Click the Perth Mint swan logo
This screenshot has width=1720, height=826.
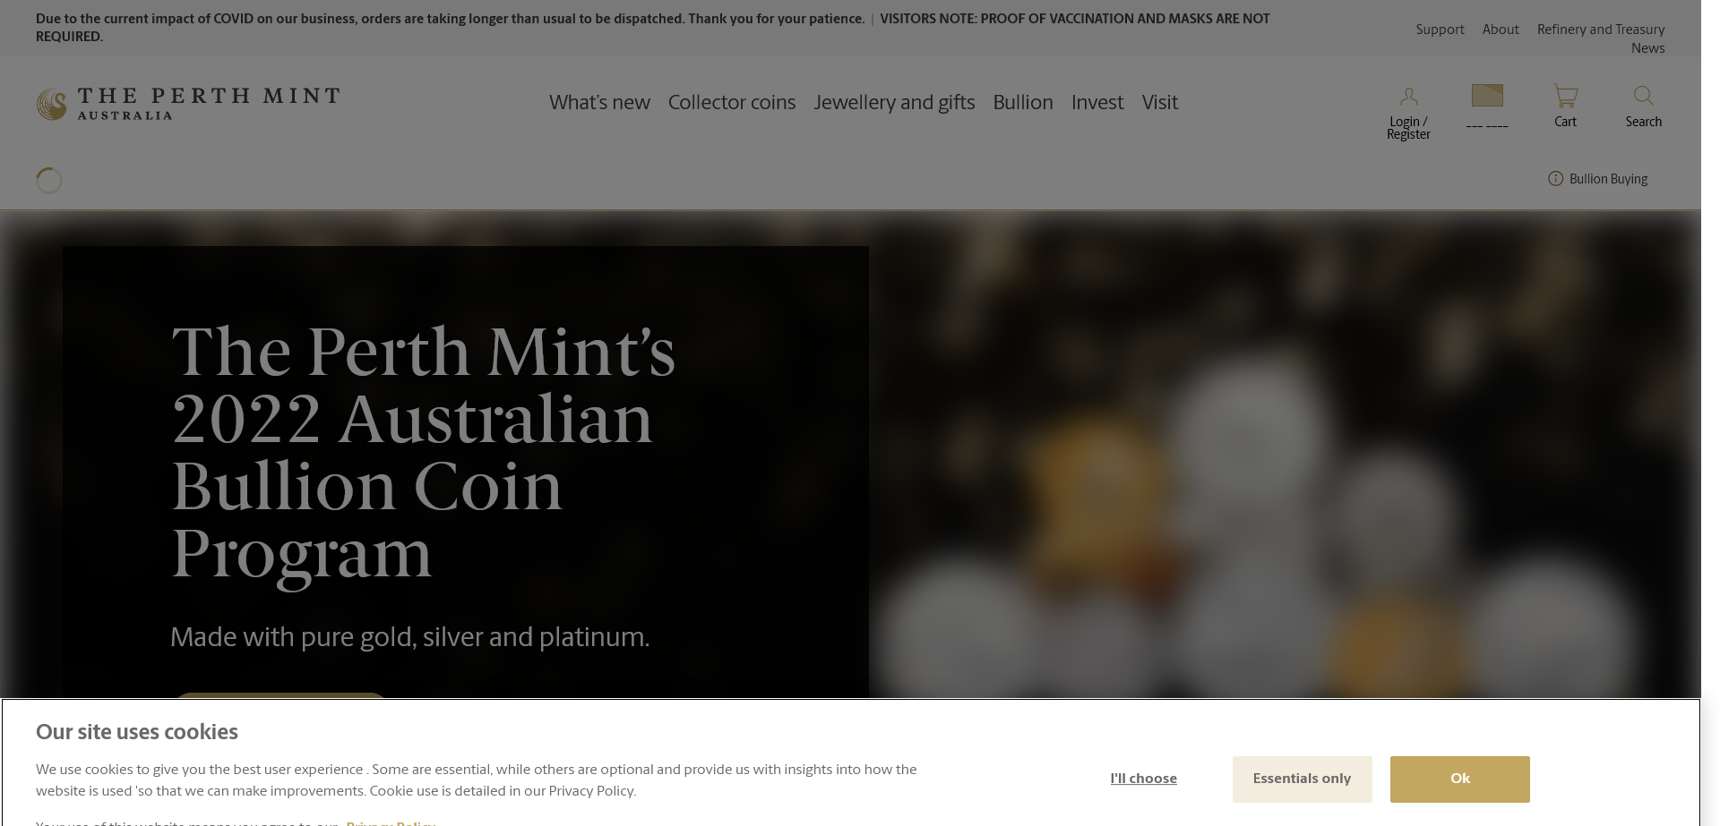point(51,104)
